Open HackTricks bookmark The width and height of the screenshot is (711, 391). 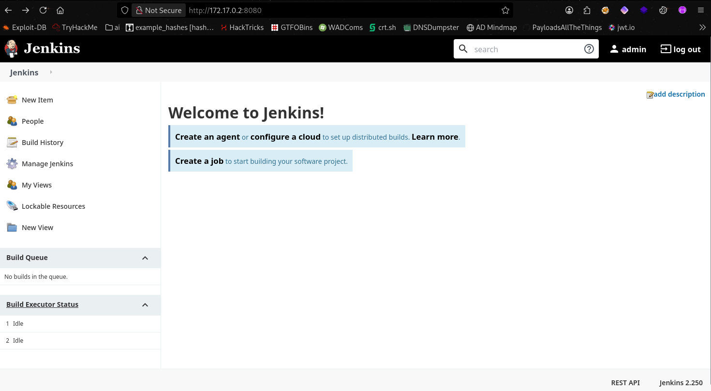242,28
